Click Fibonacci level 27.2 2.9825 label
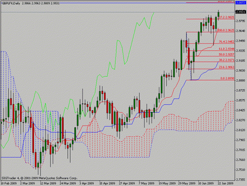 (x=227, y=17)
